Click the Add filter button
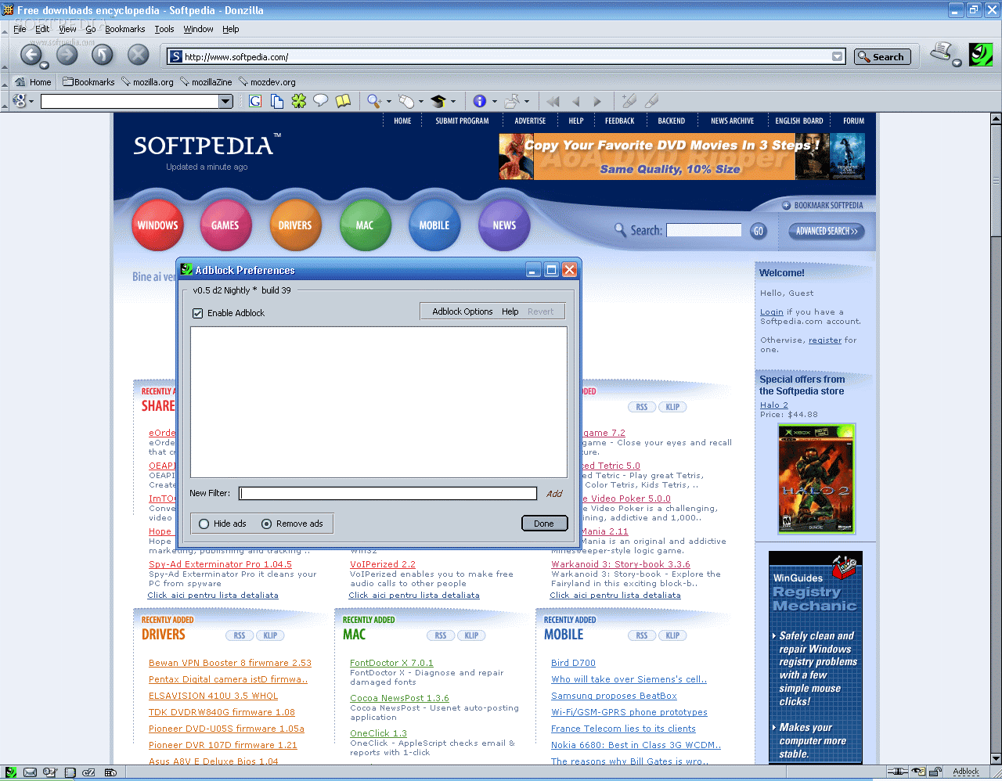The image size is (1002, 781). point(554,494)
